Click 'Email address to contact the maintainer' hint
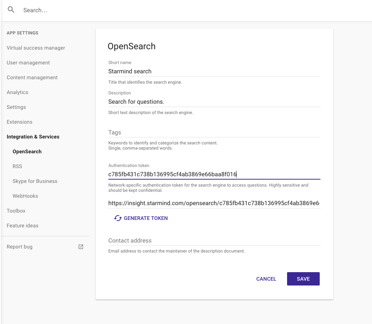 (x=177, y=251)
